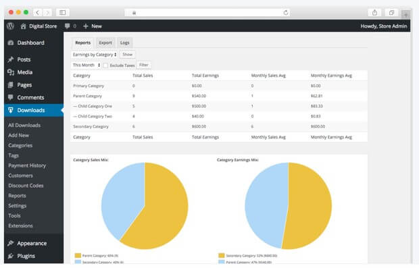Click the $40.00 earnings cell
The image size is (419, 268).
click(198, 116)
